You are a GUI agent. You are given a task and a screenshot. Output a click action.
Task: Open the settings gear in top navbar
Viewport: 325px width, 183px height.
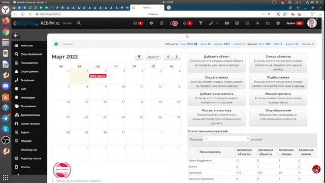151,23
